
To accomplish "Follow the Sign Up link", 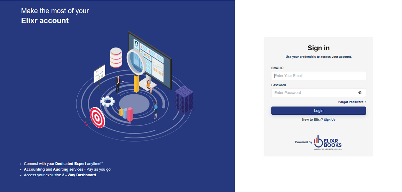I will pyautogui.click(x=330, y=119).
